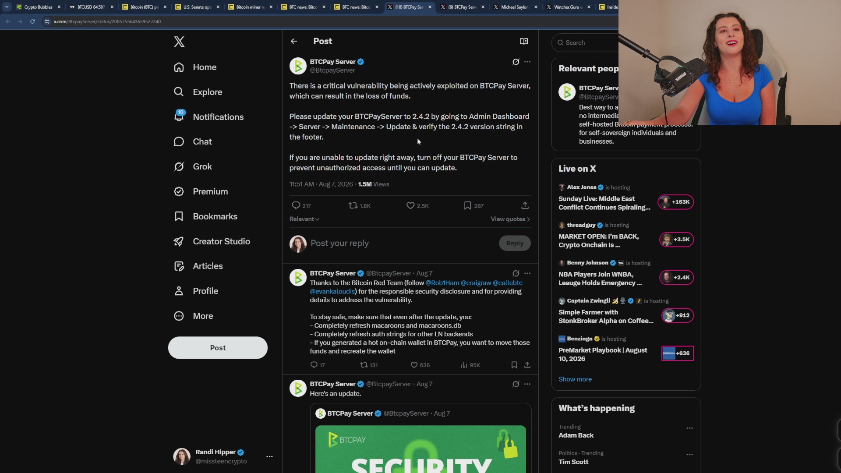Screen dimensions: 841x473
Task: Bookmark the Bitcoin Red Team reply
Action: 514,365
